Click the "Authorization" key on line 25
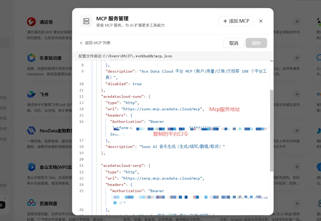Screen dimensions: 321x221 [127, 191]
